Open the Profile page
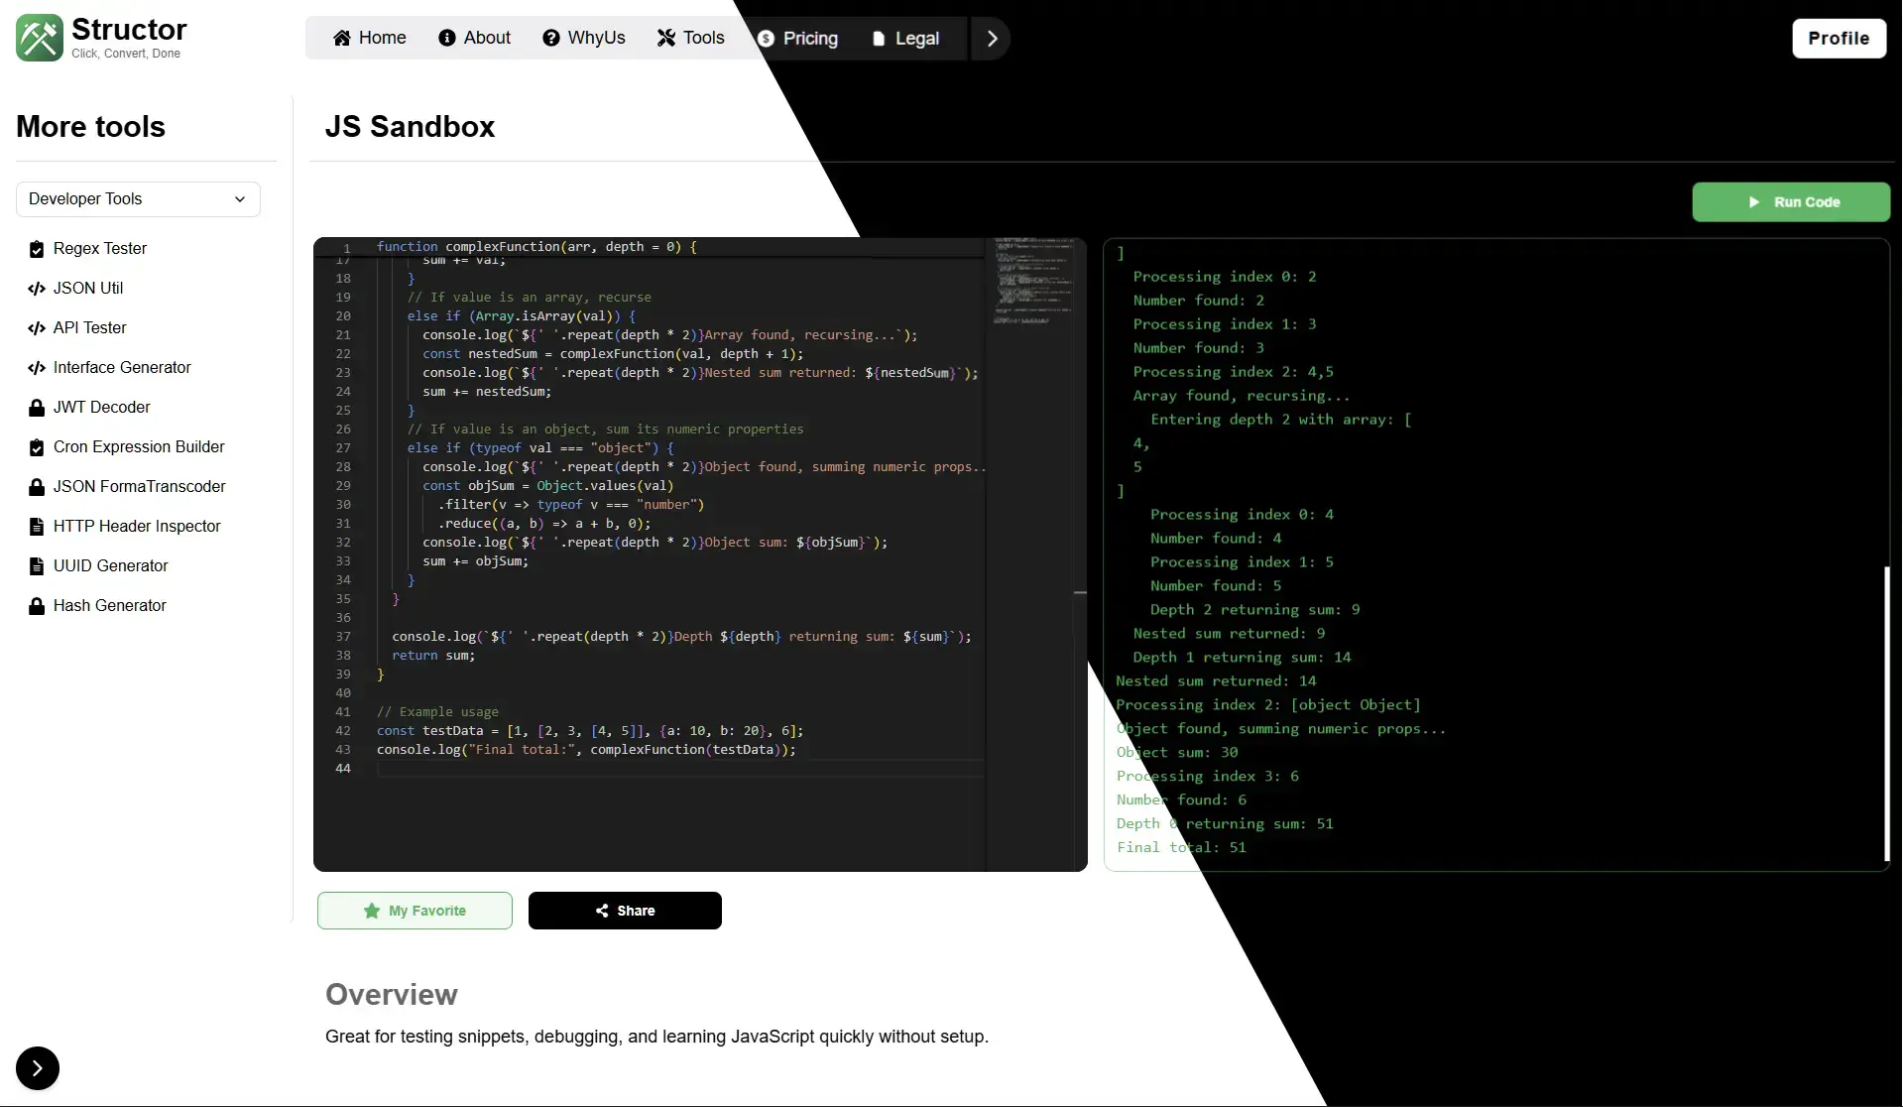Image resolution: width=1903 pixels, height=1107 pixels. tap(1838, 39)
